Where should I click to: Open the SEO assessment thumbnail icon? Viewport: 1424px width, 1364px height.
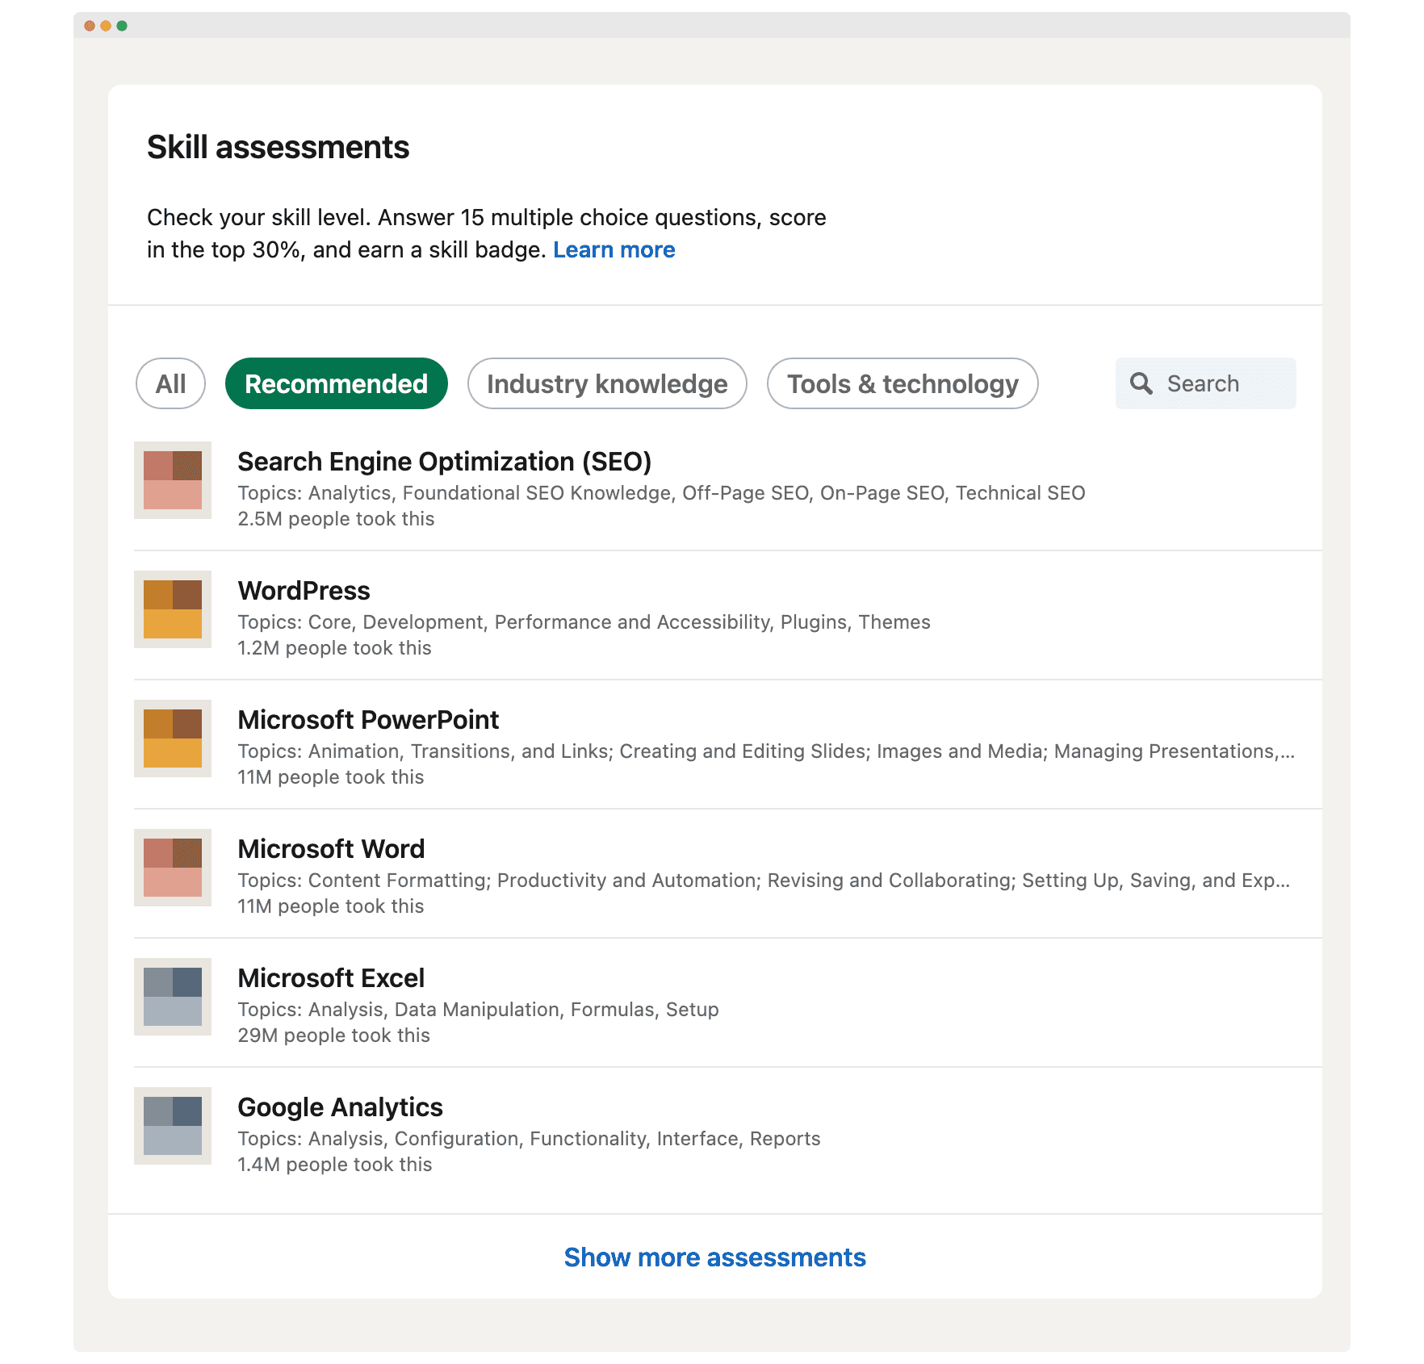point(172,481)
